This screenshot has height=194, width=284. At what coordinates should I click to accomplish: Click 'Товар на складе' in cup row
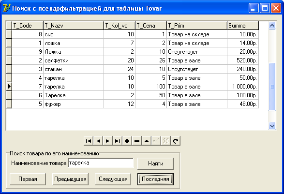197,34
